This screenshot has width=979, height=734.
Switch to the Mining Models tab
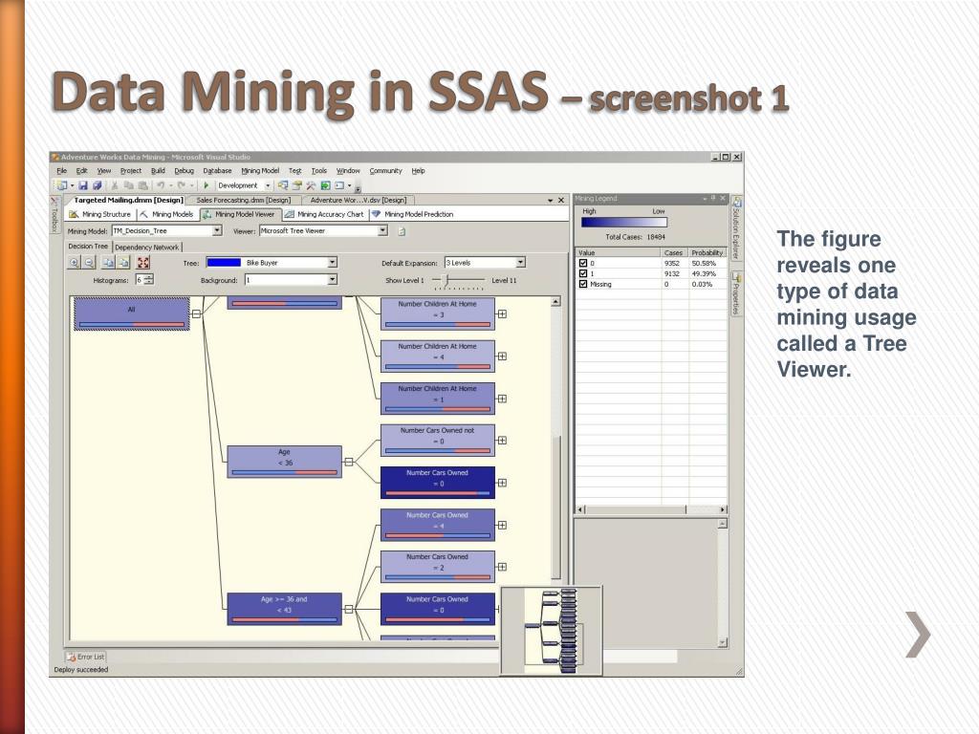pos(166,214)
